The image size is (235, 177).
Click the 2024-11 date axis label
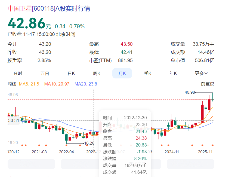click(172, 152)
